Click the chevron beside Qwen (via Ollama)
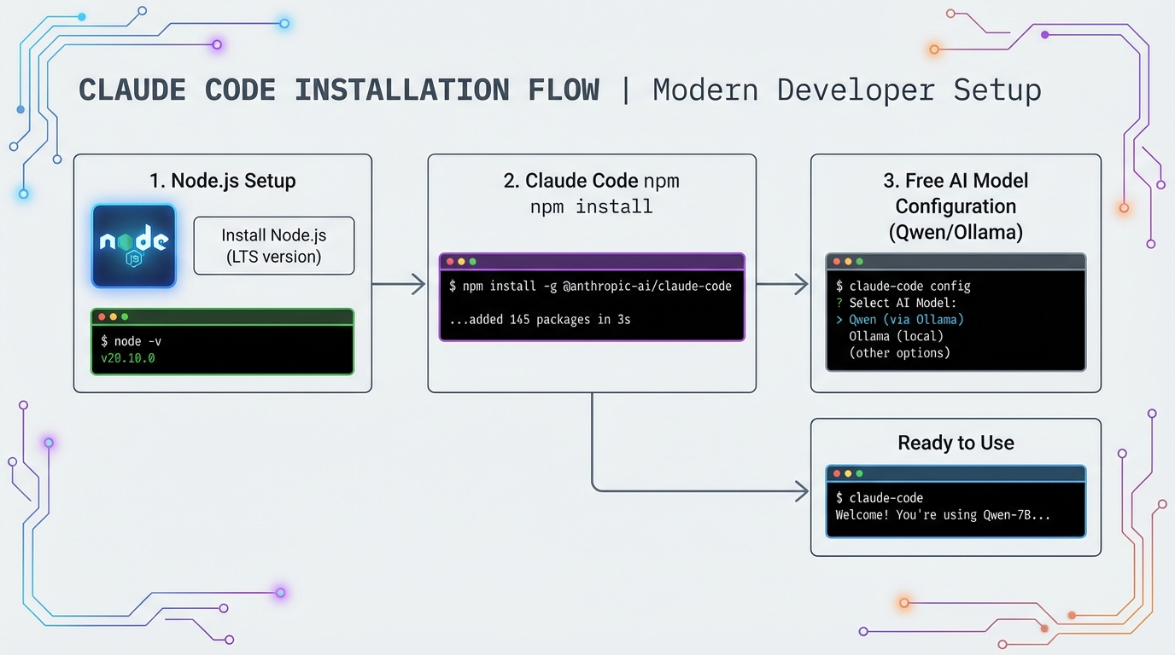The height and width of the screenshot is (655, 1175). coord(838,319)
